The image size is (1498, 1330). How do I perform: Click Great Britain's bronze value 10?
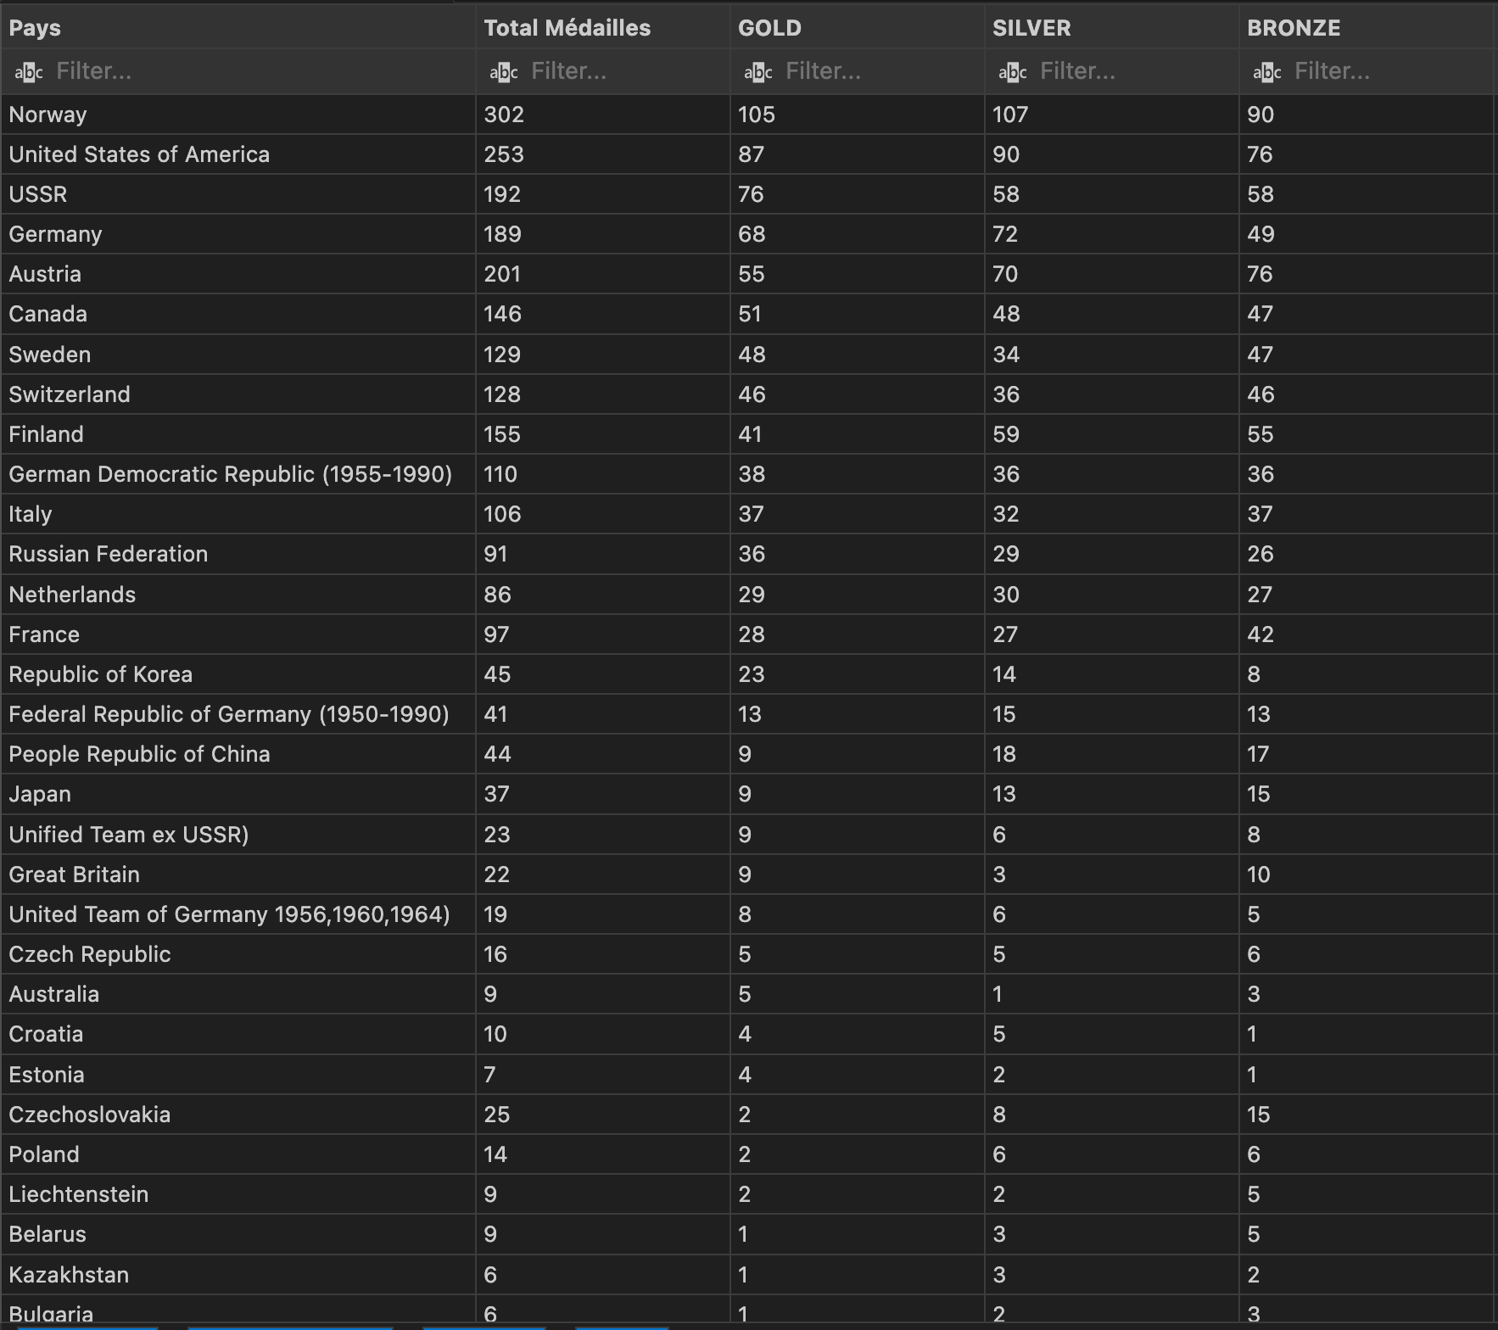pos(1259,875)
